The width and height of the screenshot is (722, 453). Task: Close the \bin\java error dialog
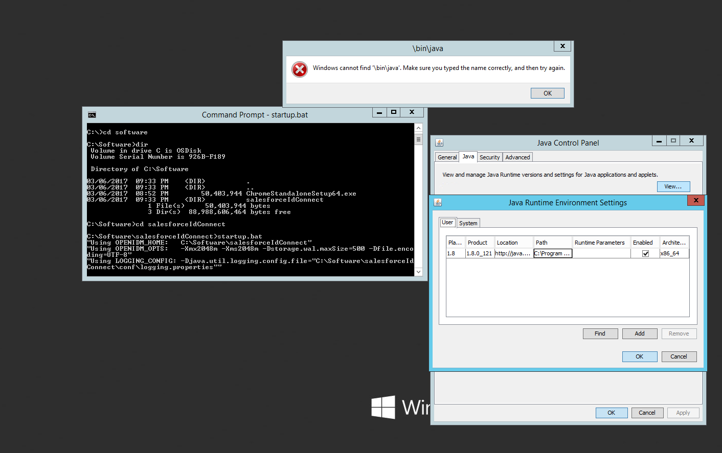562,46
